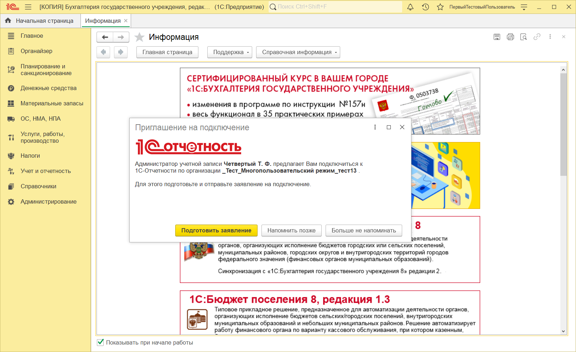Maximize the invitation dialog
Screen dimensions: 576x352
(x=389, y=127)
